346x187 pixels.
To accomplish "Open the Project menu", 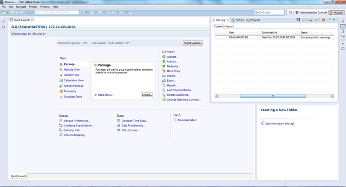I will (33, 7).
